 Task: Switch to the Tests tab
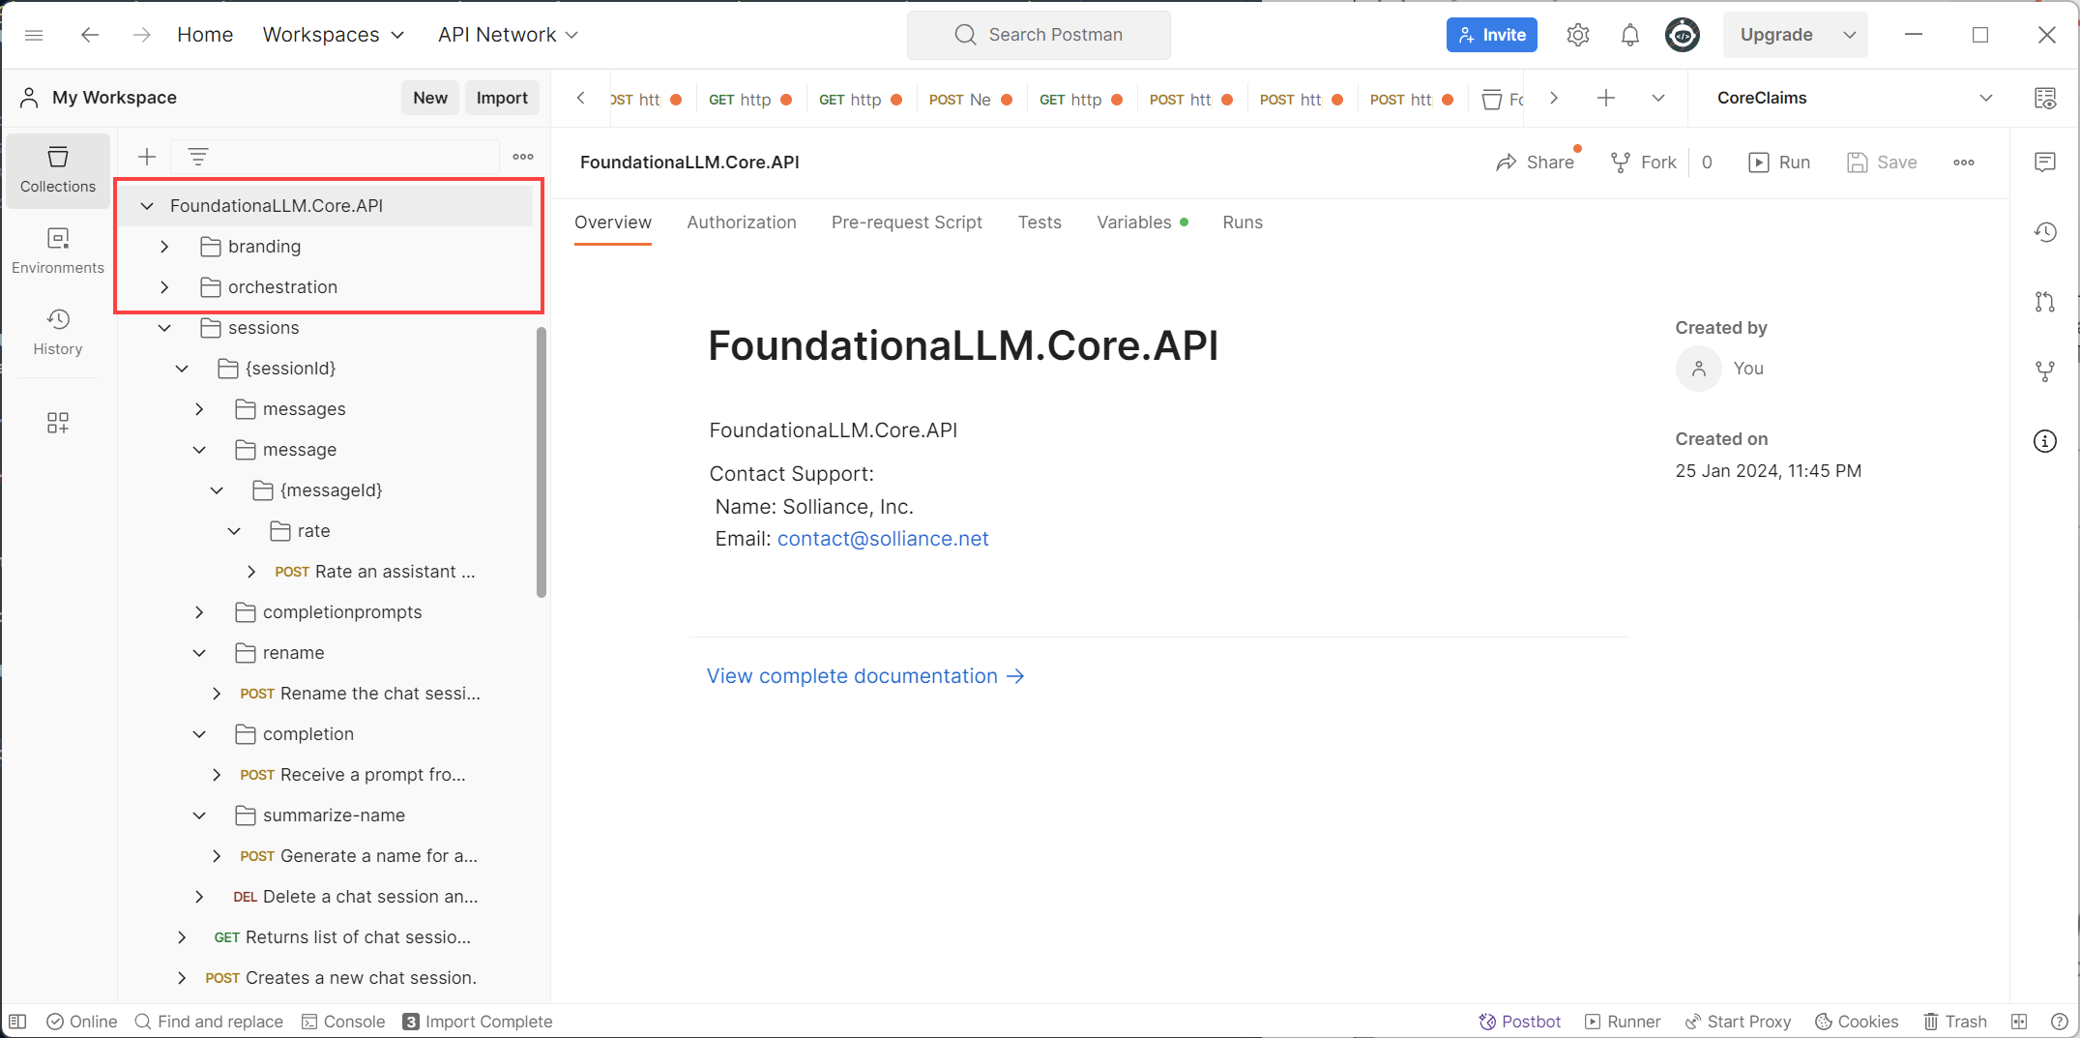pos(1040,222)
